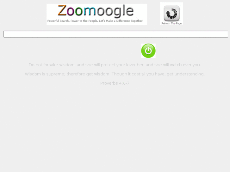The width and height of the screenshot is (230, 172).
Task: Click inside the empty search text box
Action: [x=116, y=34]
